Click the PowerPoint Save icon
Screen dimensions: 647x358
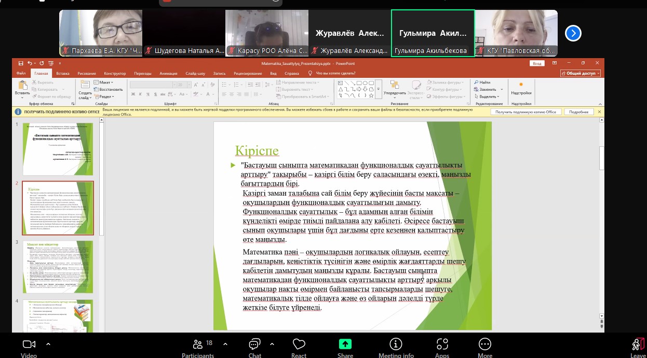click(21, 63)
